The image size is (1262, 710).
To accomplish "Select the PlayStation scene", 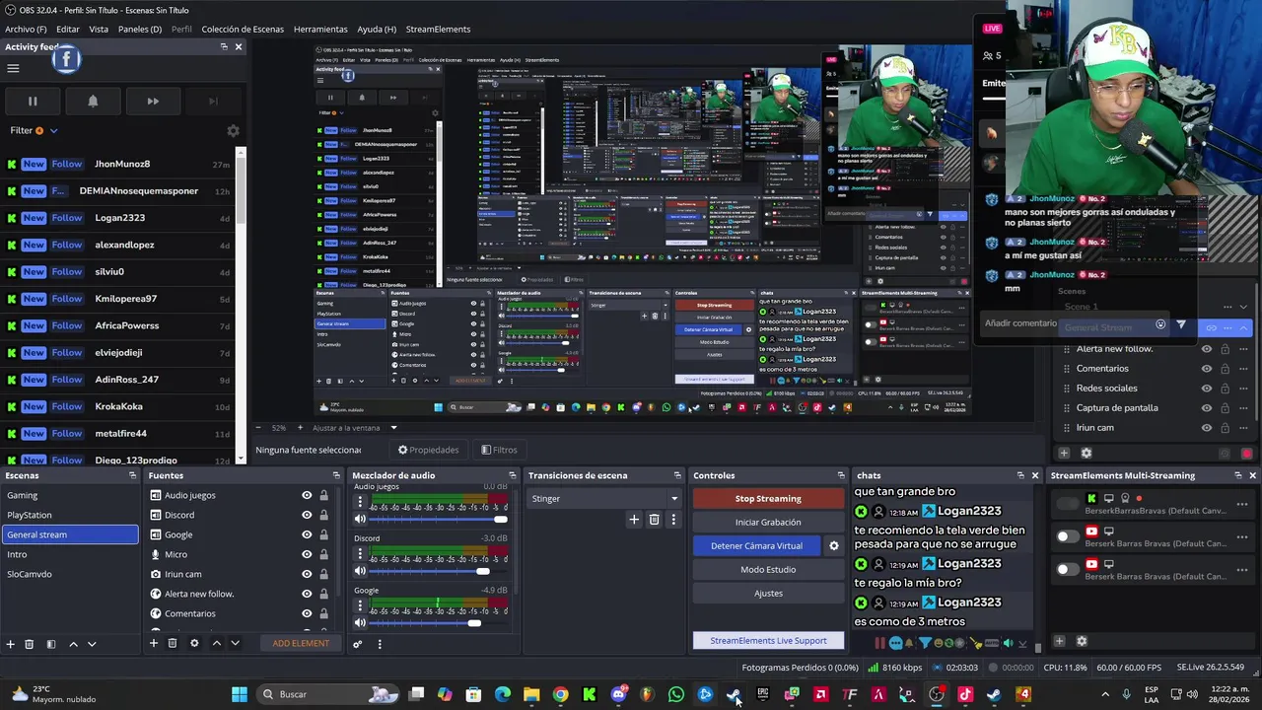I will click(69, 515).
